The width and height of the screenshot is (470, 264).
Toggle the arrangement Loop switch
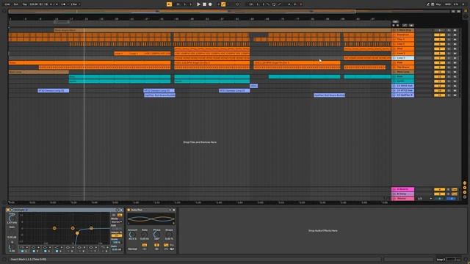pos(273,4)
